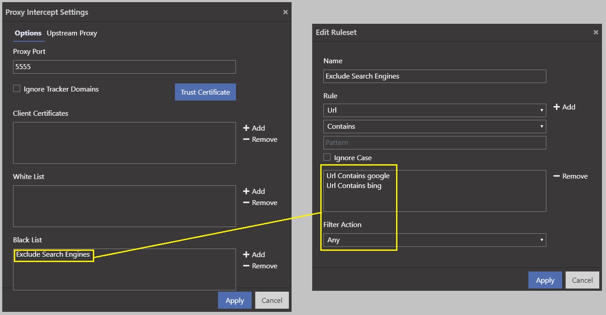Click the Proxy Port input field

tap(124, 67)
